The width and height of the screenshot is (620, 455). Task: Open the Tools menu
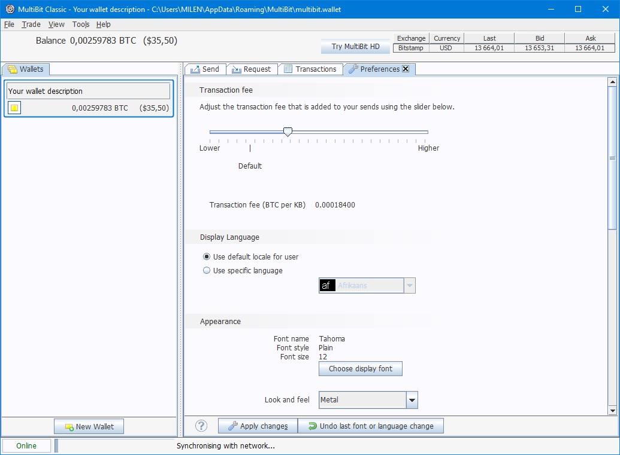81,25
